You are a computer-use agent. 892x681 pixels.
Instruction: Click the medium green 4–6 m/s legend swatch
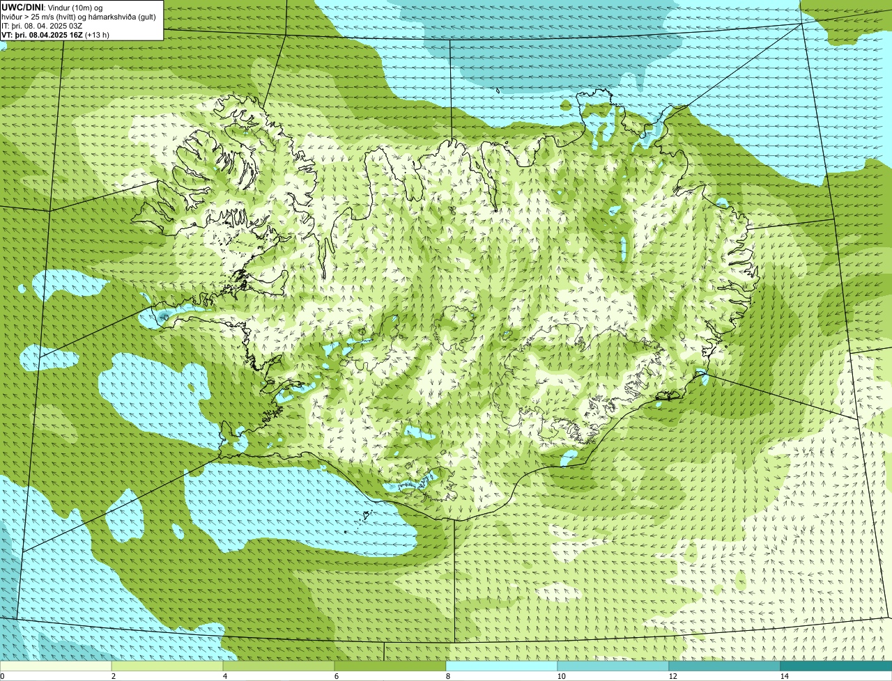click(279, 666)
